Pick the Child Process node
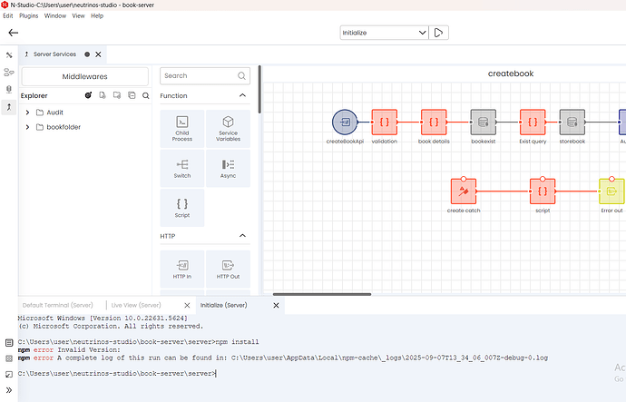This screenshot has height=402, width=626. click(182, 129)
